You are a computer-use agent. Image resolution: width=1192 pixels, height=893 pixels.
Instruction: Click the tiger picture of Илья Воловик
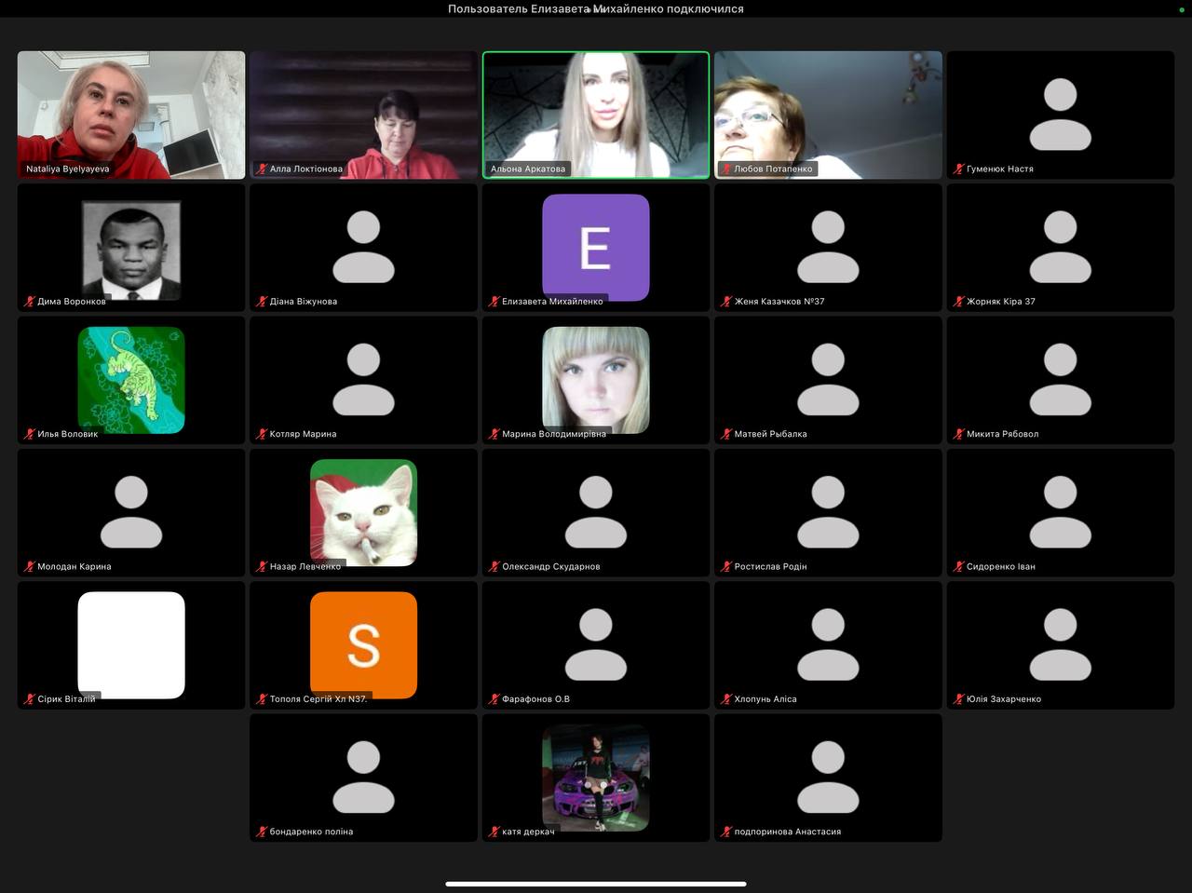tap(131, 380)
